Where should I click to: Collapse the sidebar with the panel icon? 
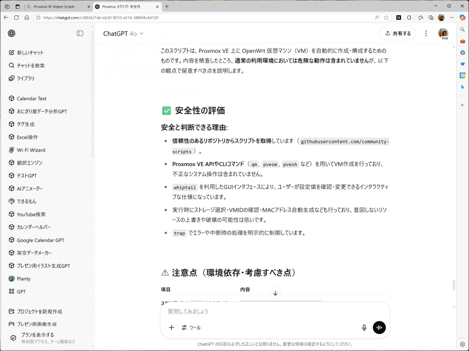(x=81, y=34)
